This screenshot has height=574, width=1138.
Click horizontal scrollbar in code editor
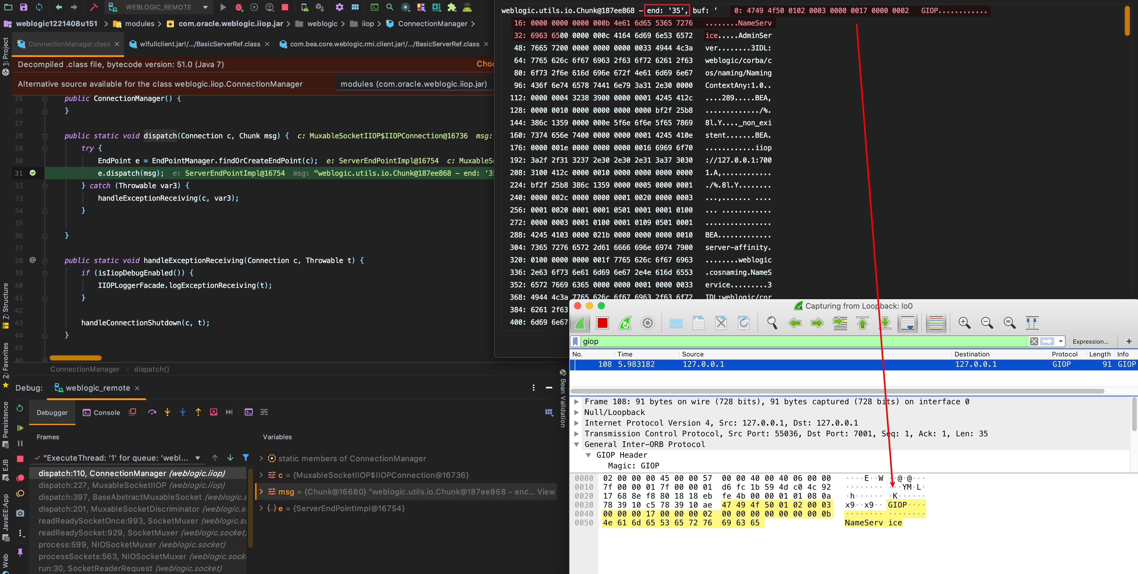[76, 358]
